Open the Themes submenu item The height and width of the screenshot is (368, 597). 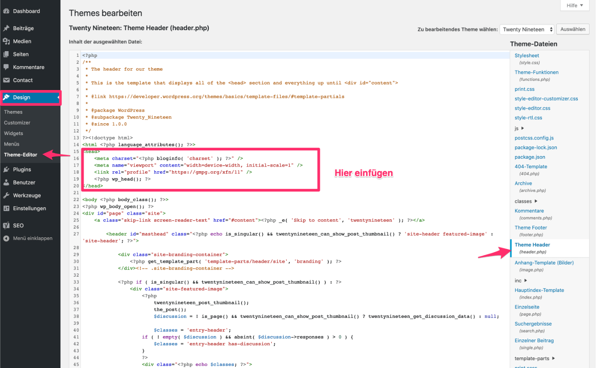(x=13, y=112)
